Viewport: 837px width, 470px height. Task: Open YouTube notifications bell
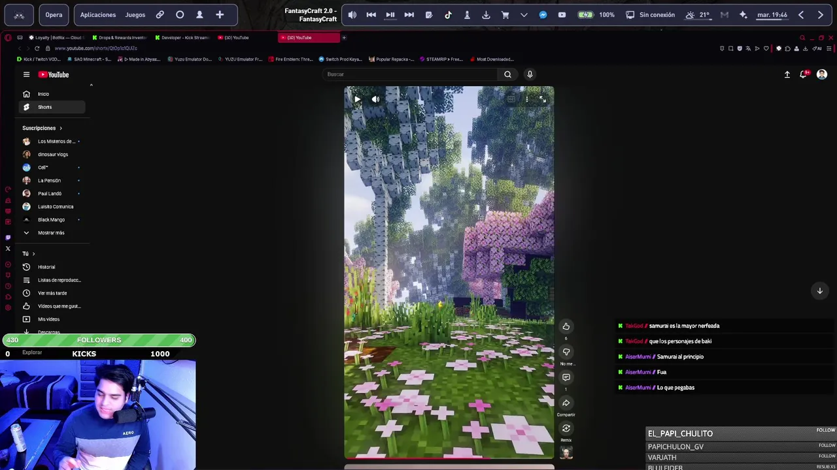point(804,74)
